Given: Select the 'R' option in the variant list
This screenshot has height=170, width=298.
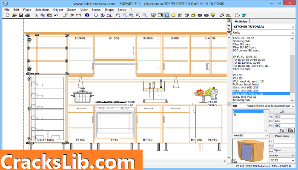Looking at the screenshot, I should coord(235,115).
